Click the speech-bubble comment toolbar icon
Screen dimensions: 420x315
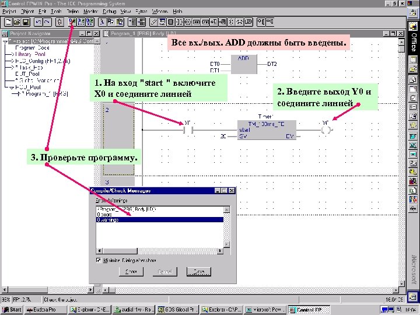[249, 22]
